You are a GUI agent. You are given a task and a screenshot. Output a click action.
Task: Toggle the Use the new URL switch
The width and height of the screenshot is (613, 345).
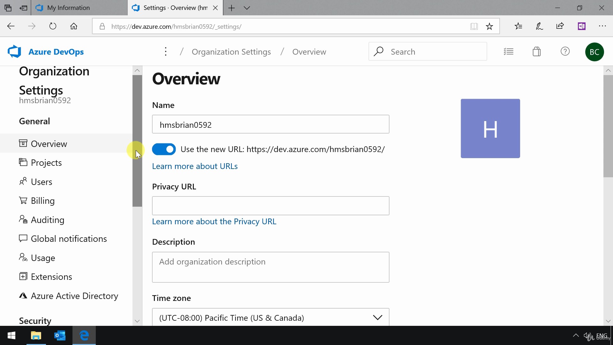click(x=164, y=149)
